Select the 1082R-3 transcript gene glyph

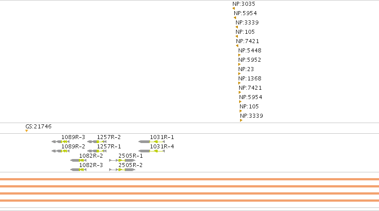click(78, 170)
